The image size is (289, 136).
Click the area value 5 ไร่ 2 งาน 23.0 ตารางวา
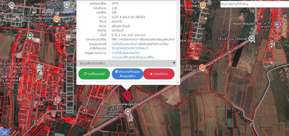129,35
